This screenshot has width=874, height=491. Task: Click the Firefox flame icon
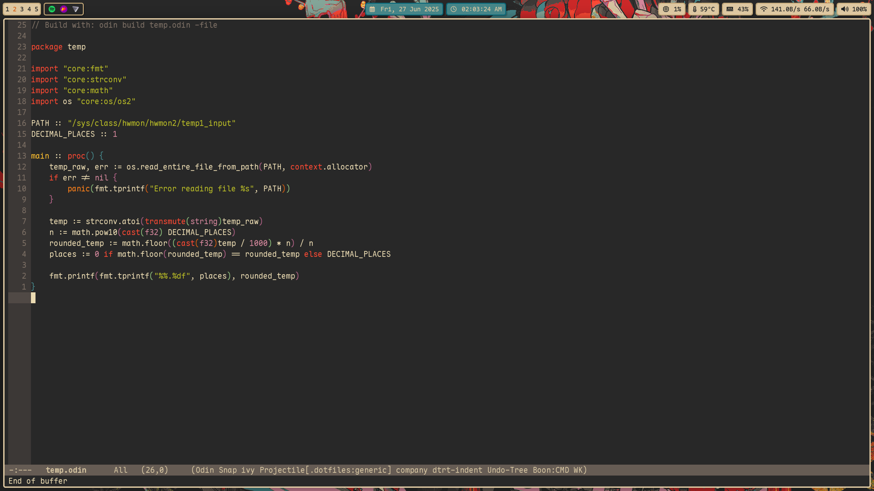click(64, 9)
